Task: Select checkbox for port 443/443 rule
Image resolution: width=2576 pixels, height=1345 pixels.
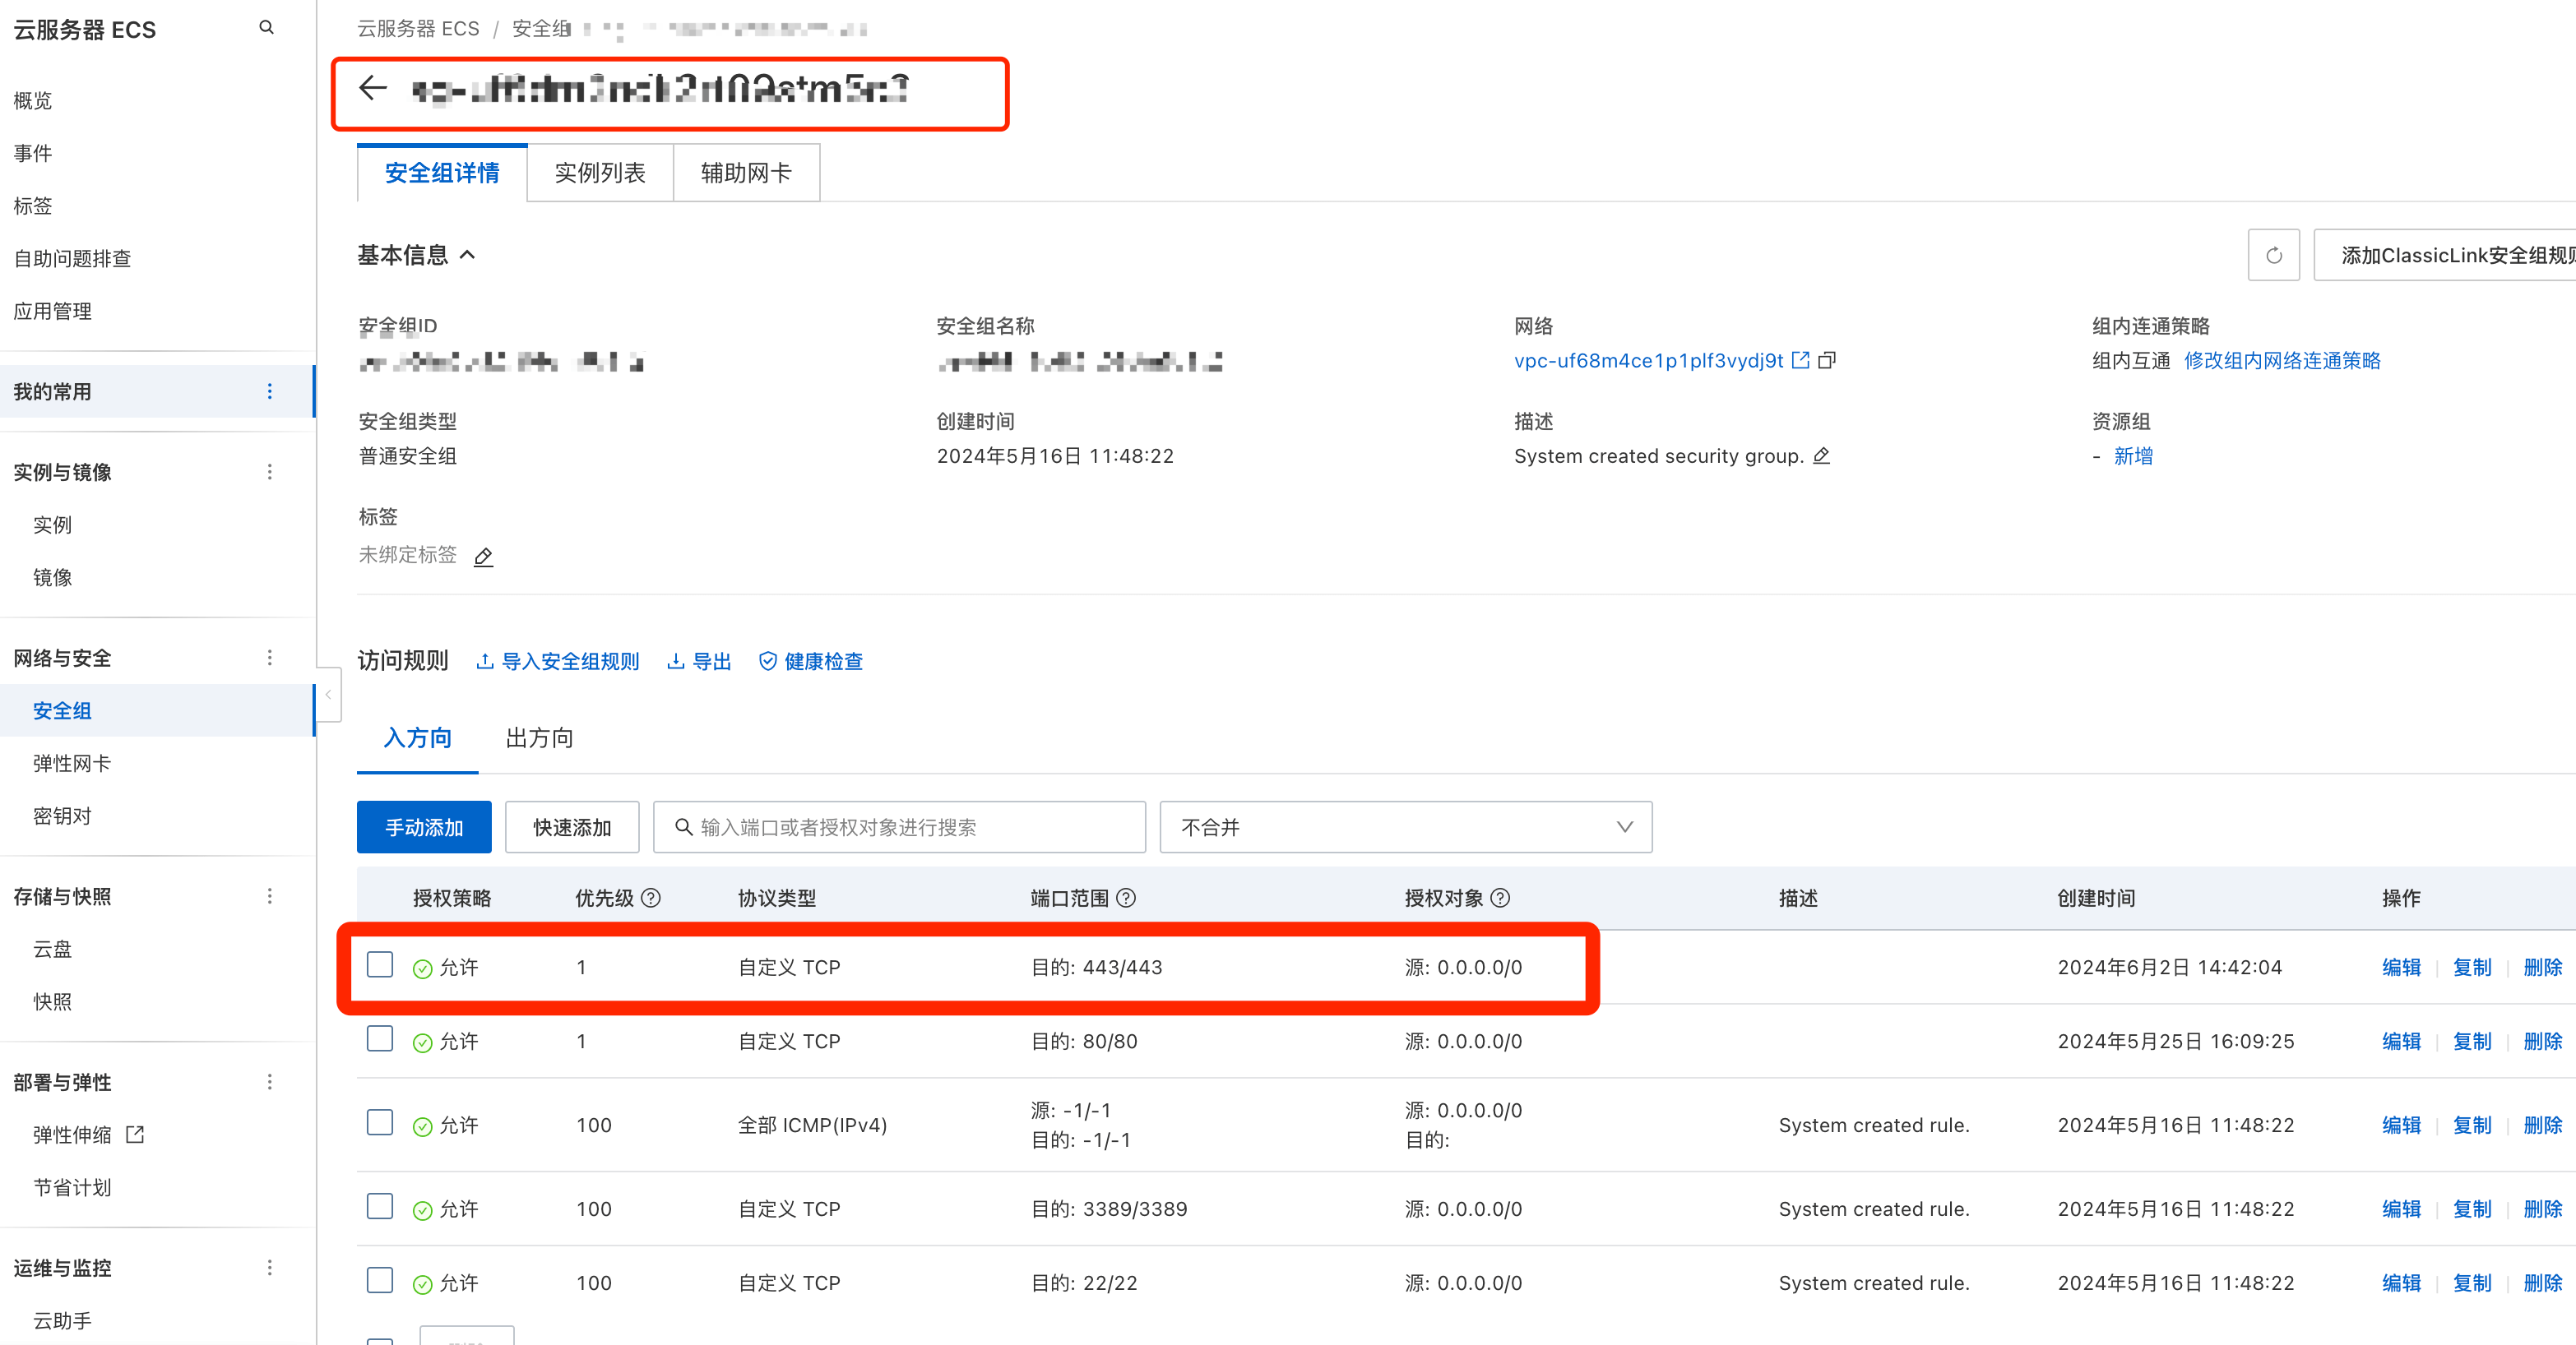Action: (380, 964)
